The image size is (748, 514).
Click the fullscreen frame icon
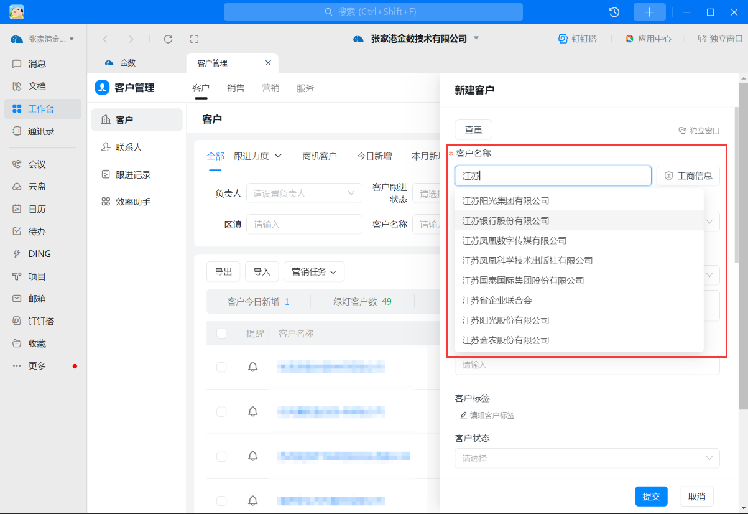(194, 39)
